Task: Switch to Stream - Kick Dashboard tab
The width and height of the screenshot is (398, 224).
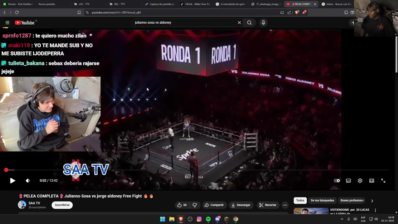Action: tap(18, 4)
